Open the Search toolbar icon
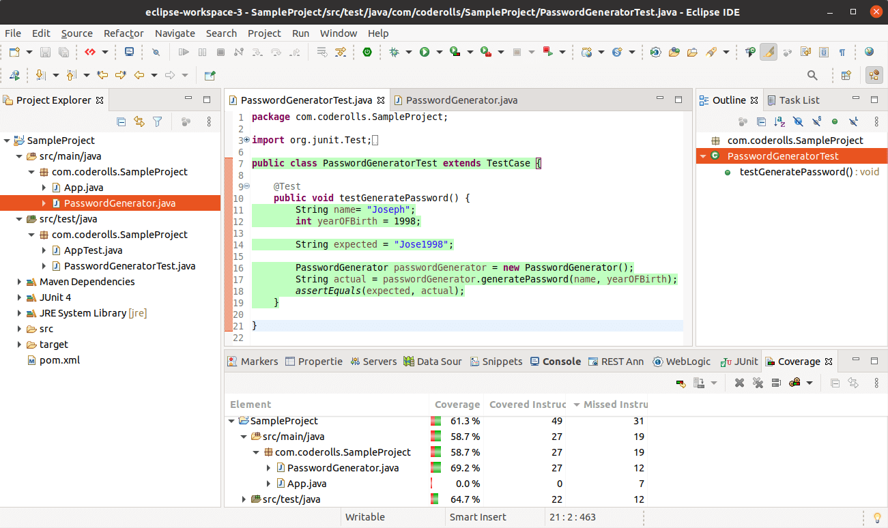The image size is (888, 528). 812,75
